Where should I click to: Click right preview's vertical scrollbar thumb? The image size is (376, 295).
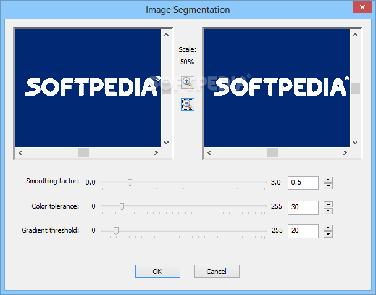[x=356, y=89]
